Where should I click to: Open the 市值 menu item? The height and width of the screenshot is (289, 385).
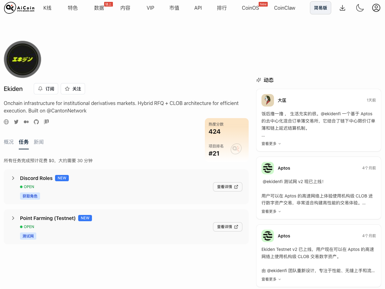click(x=174, y=8)
